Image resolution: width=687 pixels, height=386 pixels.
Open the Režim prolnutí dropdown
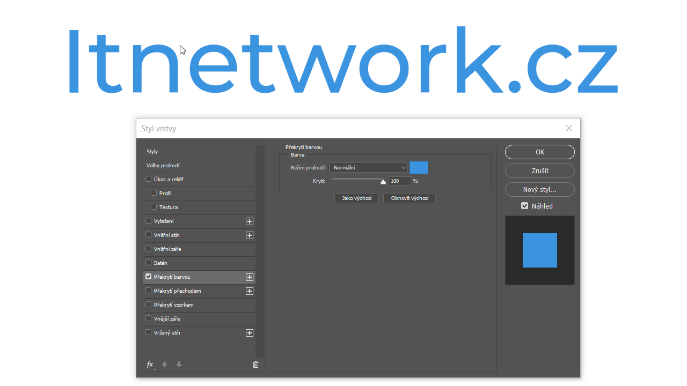pos(368,168)
